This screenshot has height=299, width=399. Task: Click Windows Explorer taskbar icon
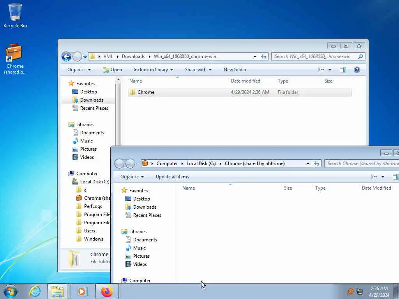(57, 291)
